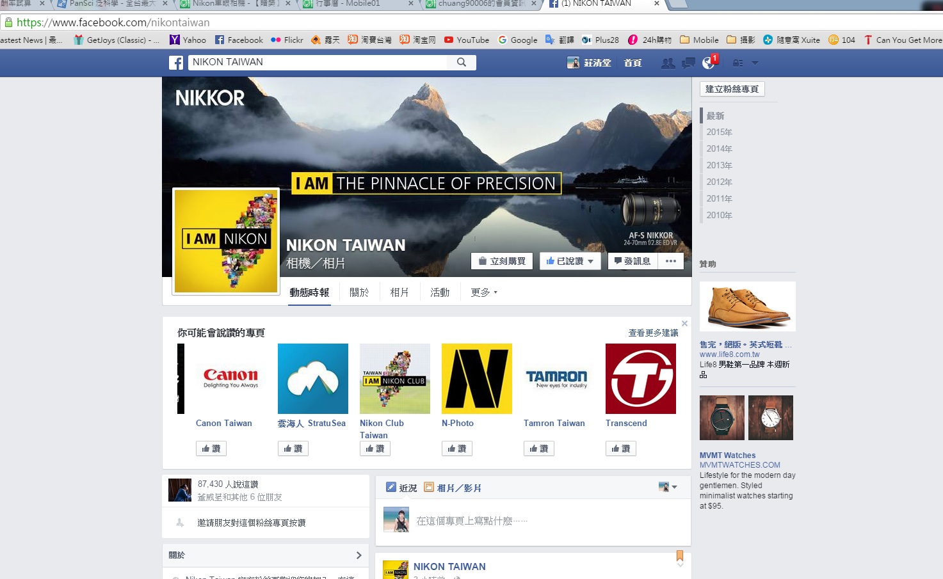Open the more options ellipsis button
943x579 pixels.
point(670,261)
